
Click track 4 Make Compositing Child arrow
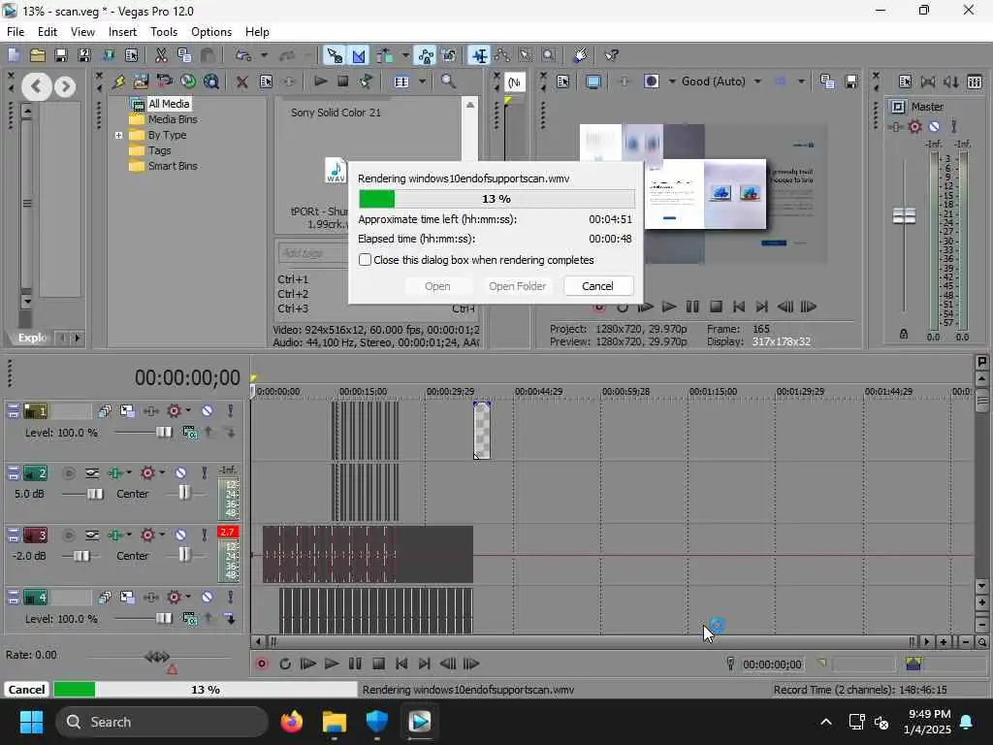(230, 618)
